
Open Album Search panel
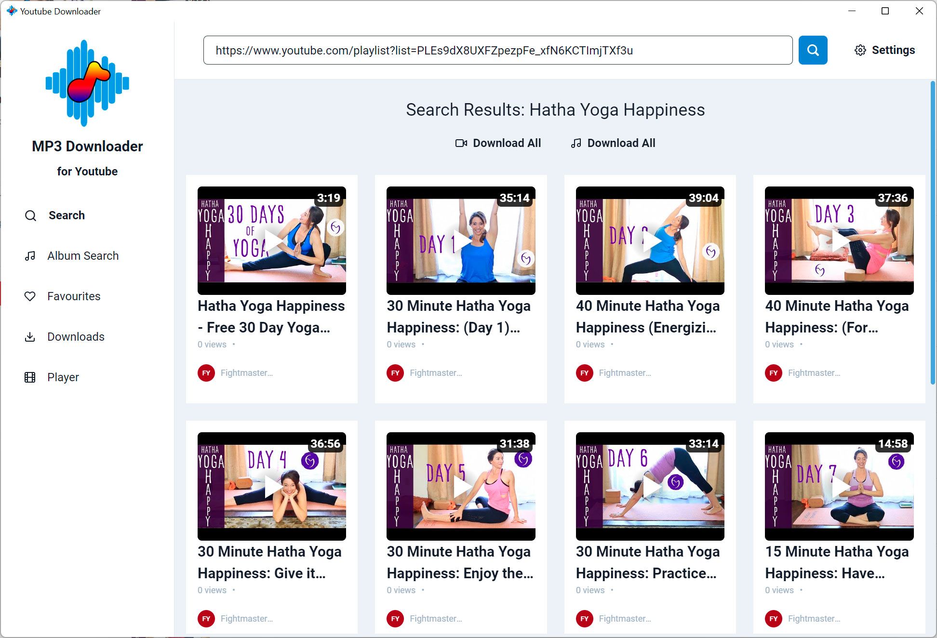point(82,255)
